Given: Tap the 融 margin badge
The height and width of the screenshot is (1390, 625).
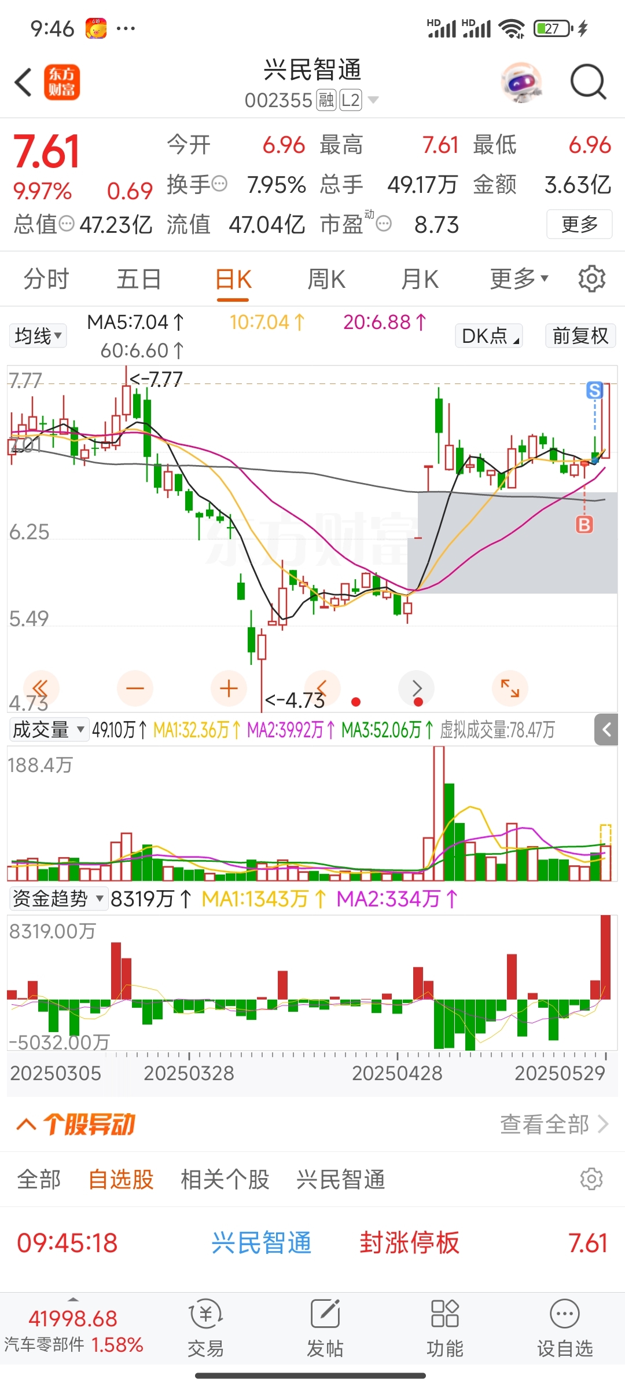Looking at the screenshot, I should (326, 100).
